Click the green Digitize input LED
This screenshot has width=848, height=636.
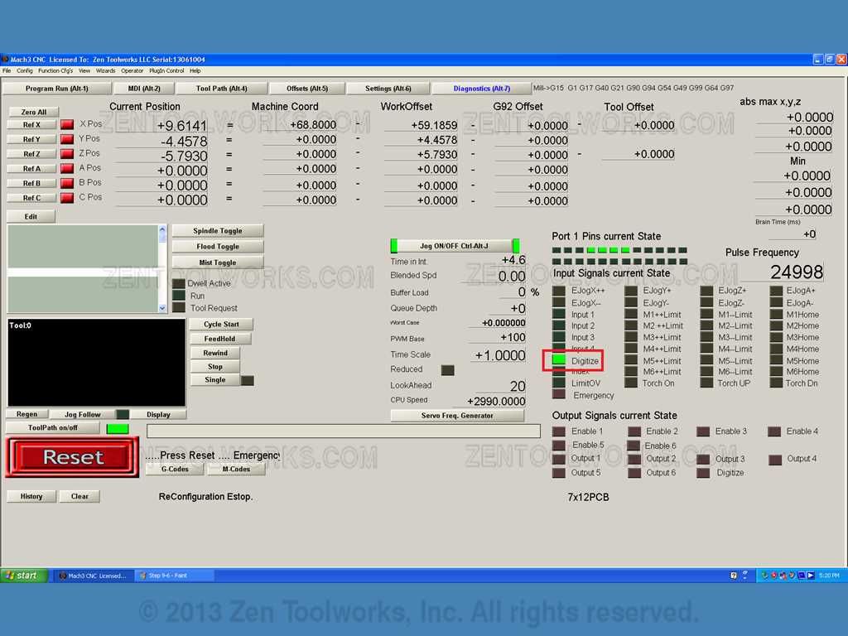pos(559,360)
